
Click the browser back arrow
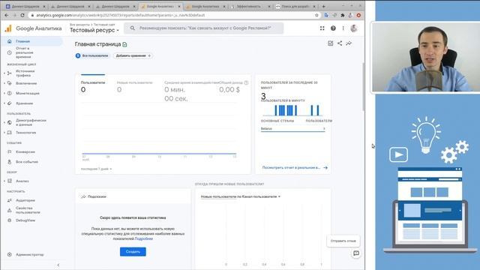[7, 15]
